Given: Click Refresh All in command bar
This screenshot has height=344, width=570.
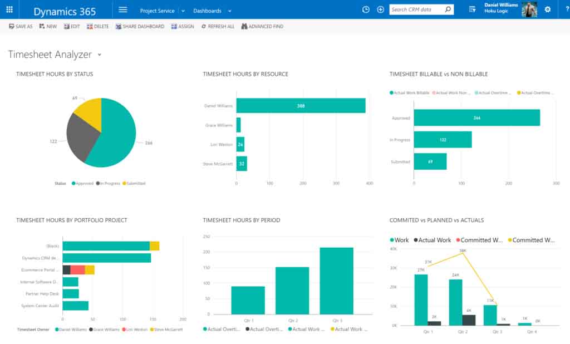Looking at the screenshot, I should tap(218, 26).
